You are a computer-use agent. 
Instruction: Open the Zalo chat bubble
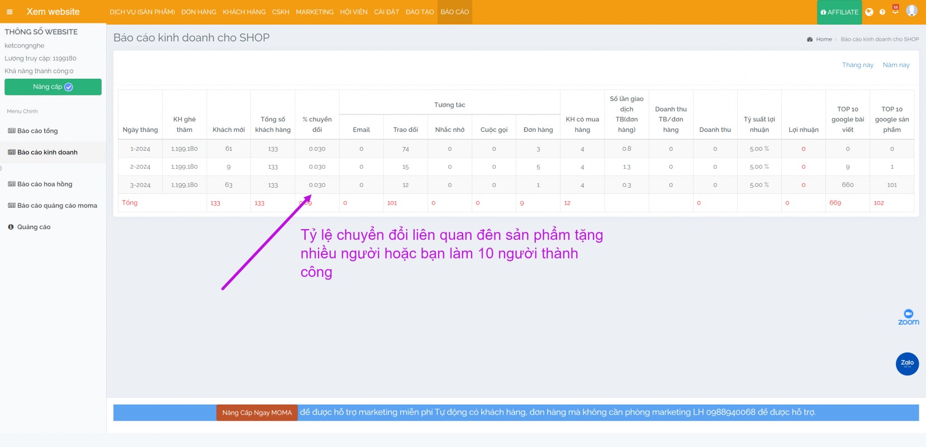907,364
